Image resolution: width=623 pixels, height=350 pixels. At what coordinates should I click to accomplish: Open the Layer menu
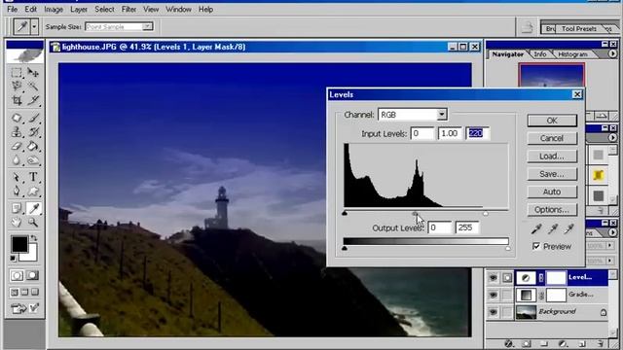79,9
